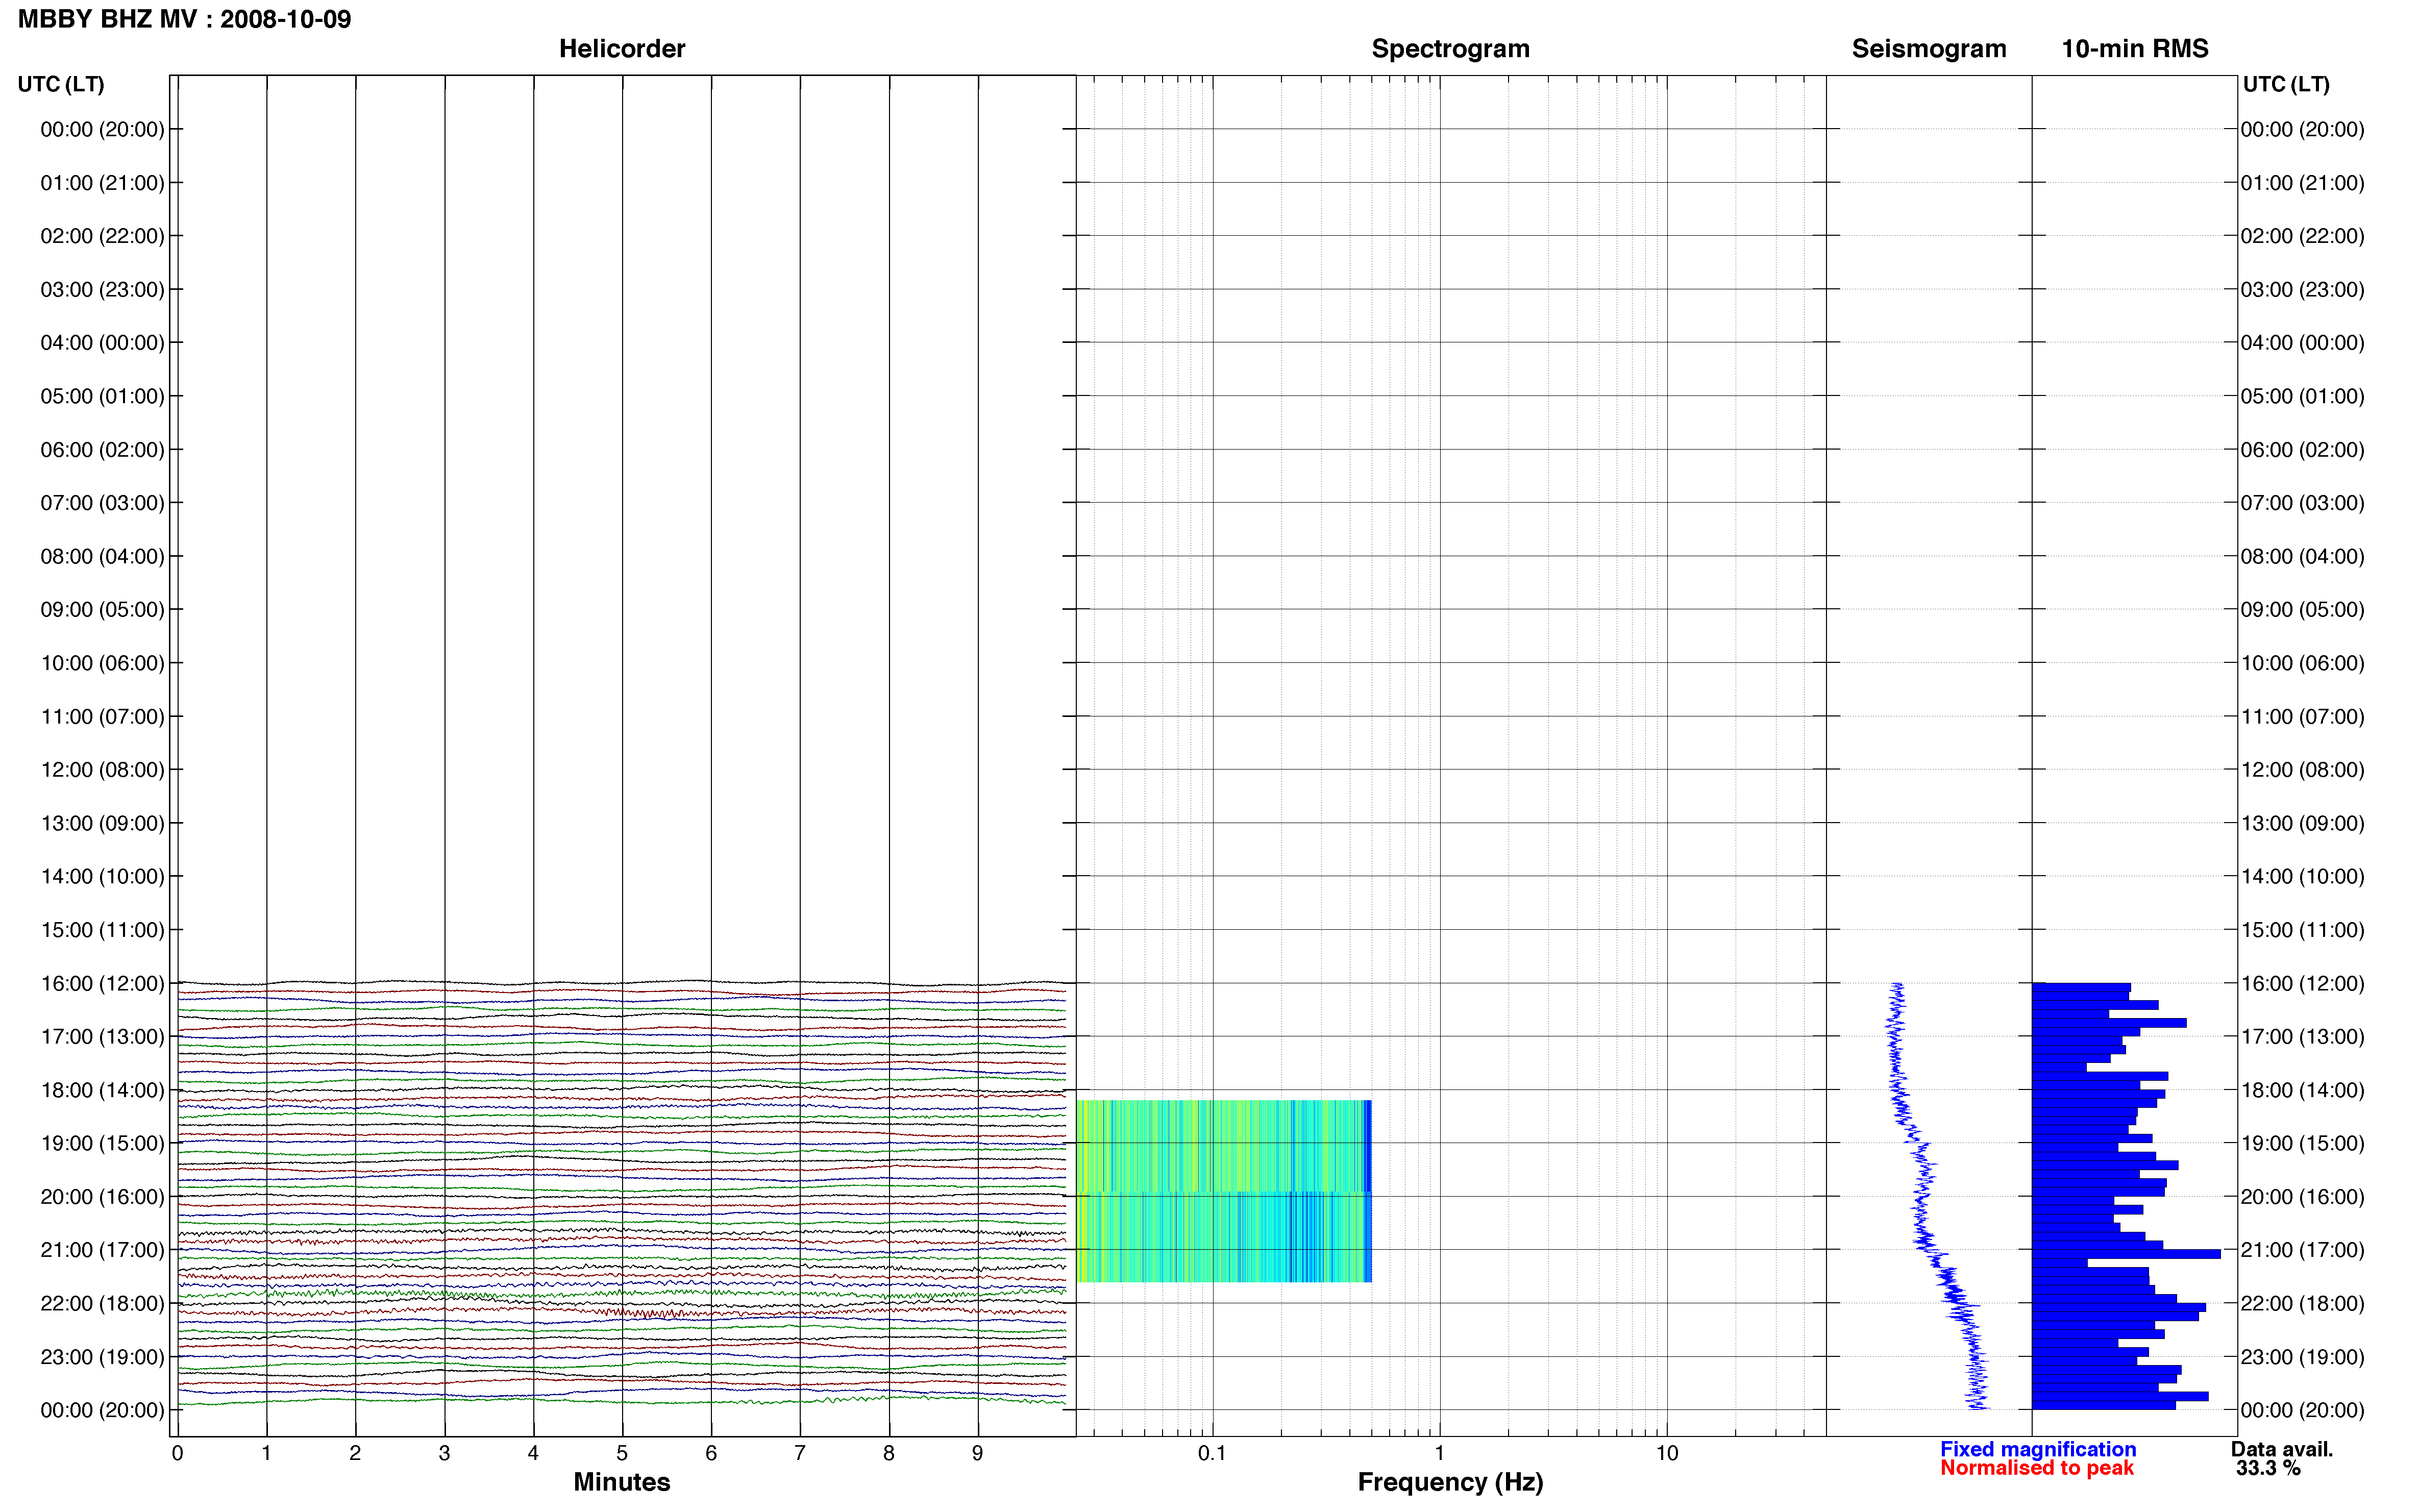Click the longest RMS bar at 21:00

(x=2126, y=1254)
